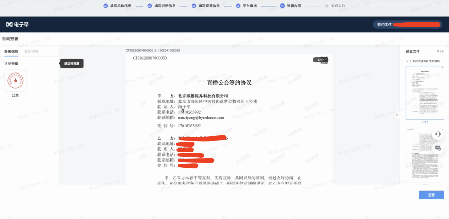Click the 预览文件 panel heading
Screen dimensions: 449x219
pos(413,52)
